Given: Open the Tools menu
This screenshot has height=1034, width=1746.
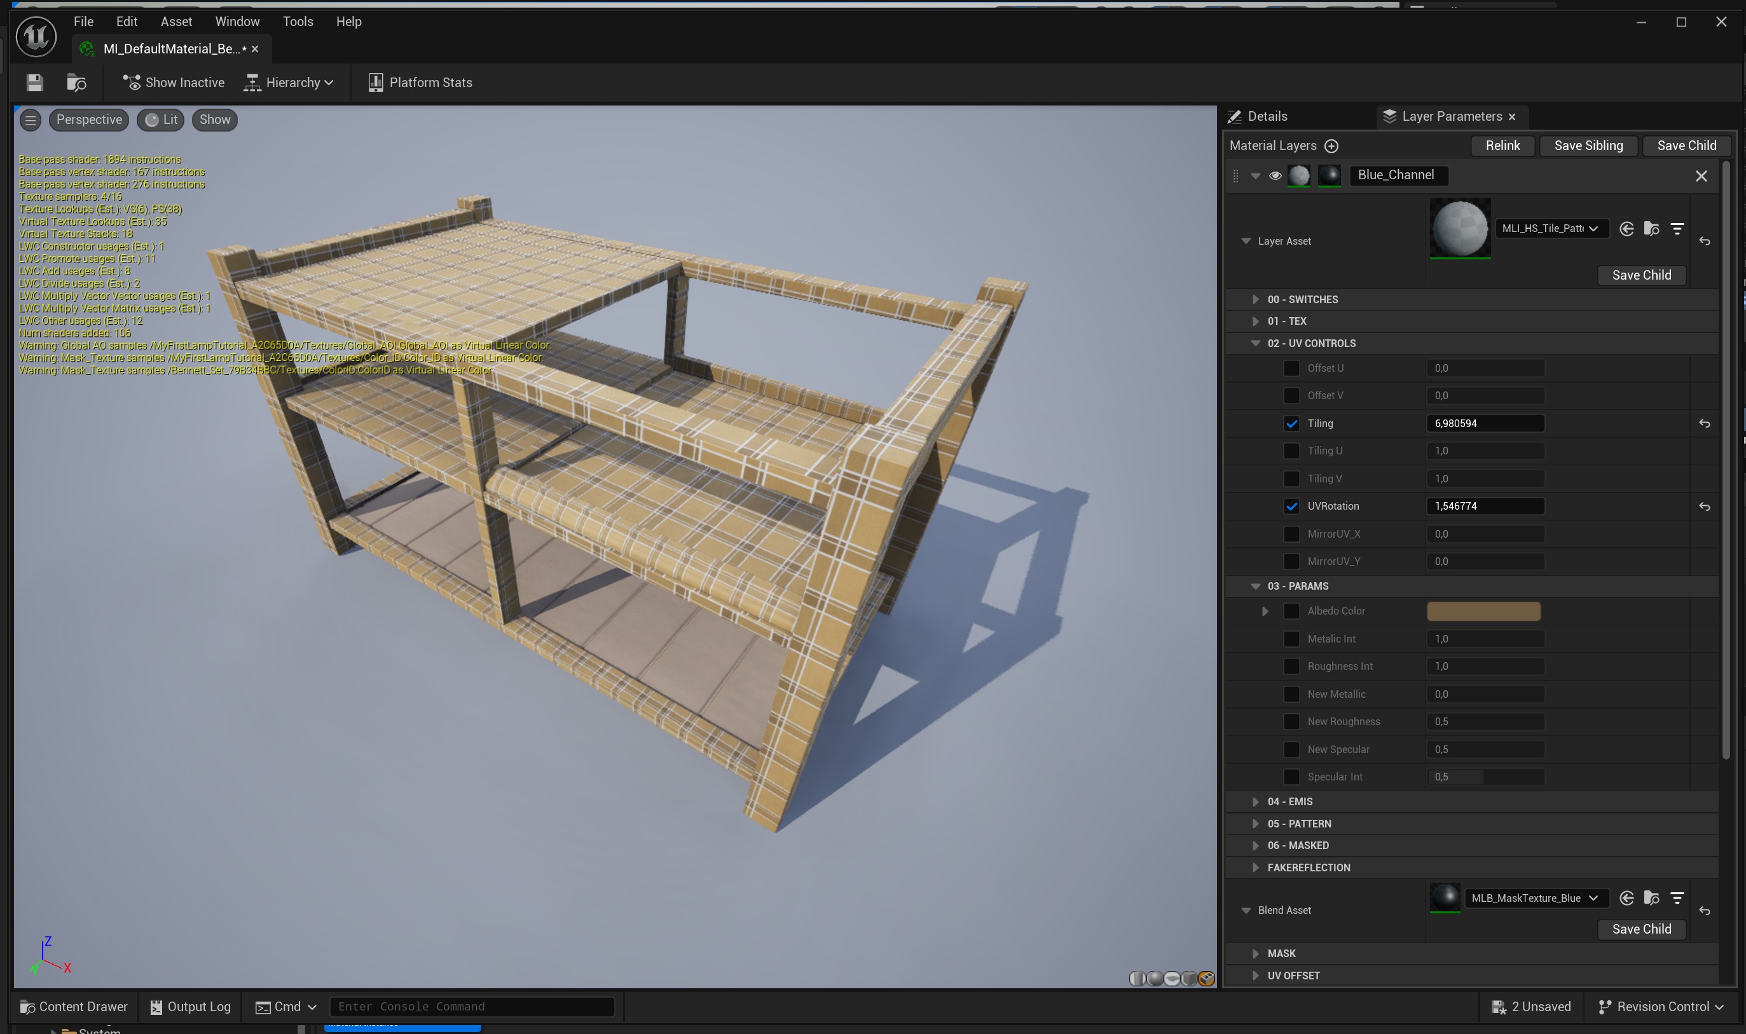Looking at the screenshot, I should [x=298, y=22].
